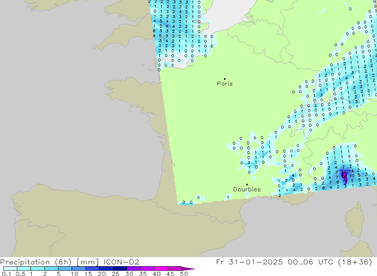
Task: Select the 5–10 mm legend color swatch
Action: (x=65, y=268)
